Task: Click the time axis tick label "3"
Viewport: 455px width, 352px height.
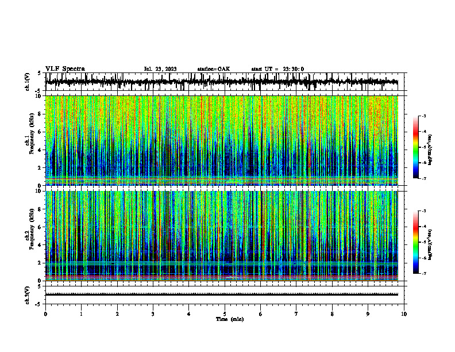Action: 153,314
